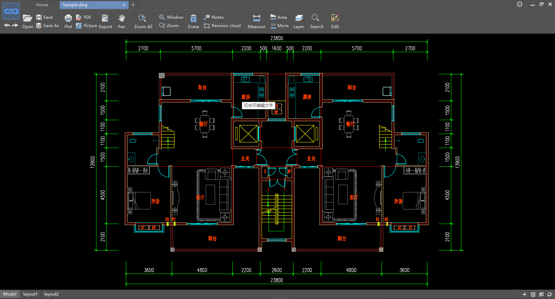This screenshot has height=299, width=555.
Task: Close the Sample.dwg tab
Action: click(124, 5)
